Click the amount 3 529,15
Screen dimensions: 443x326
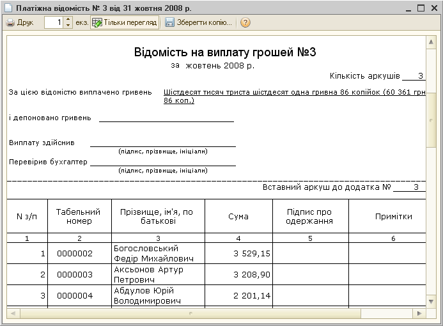pos(252,253)
